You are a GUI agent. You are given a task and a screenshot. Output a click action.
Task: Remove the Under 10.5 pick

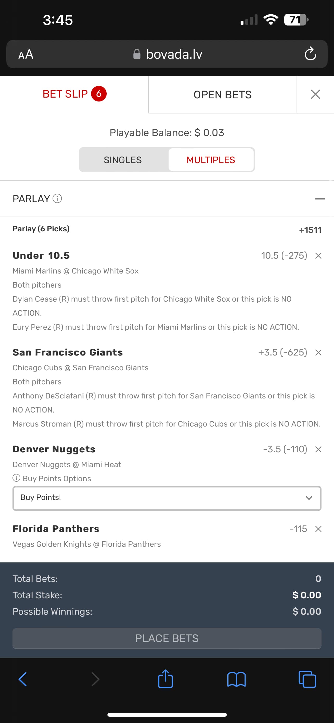pyautogui.click(x=318, y=256)
